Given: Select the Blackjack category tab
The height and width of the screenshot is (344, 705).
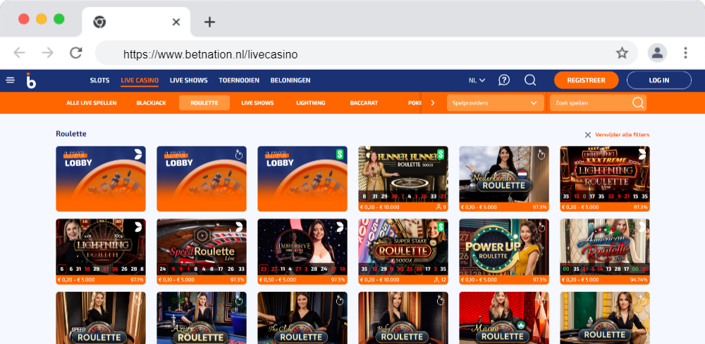Looking at the screenshot, I should pos(151,103).
